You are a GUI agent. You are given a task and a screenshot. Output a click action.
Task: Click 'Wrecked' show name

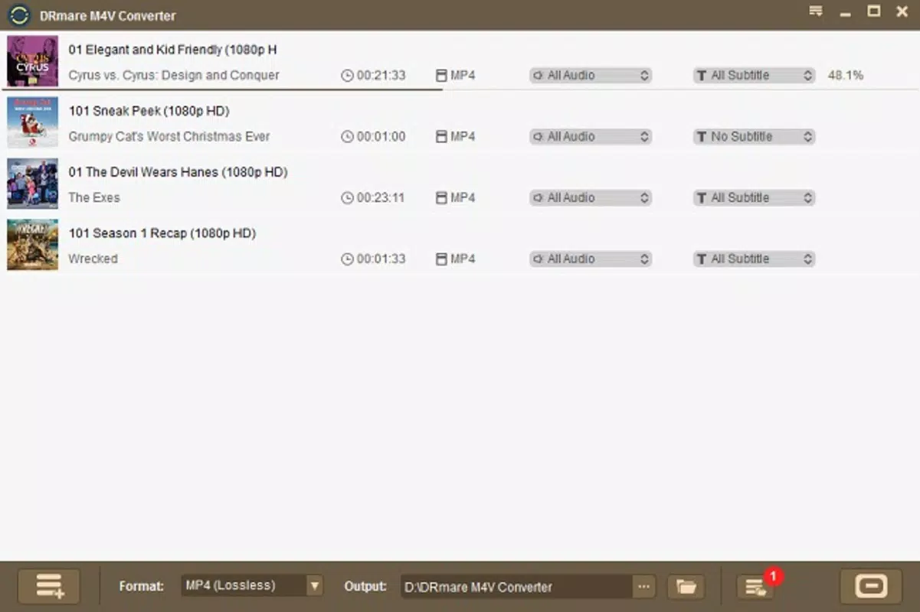tap(93, 259)
